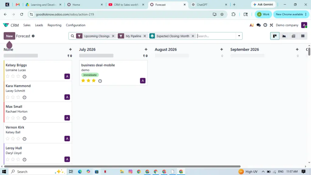Open the Odoo AI assistant icon
Viewport: 311px width, 175px height.
251,25
